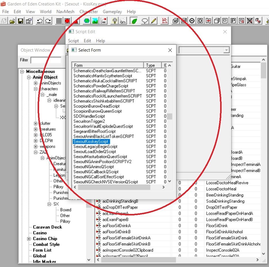The height and width of the screenshot is (267, 269).
Task: Click the Redo arrow icon
Action: coord(48,21)
